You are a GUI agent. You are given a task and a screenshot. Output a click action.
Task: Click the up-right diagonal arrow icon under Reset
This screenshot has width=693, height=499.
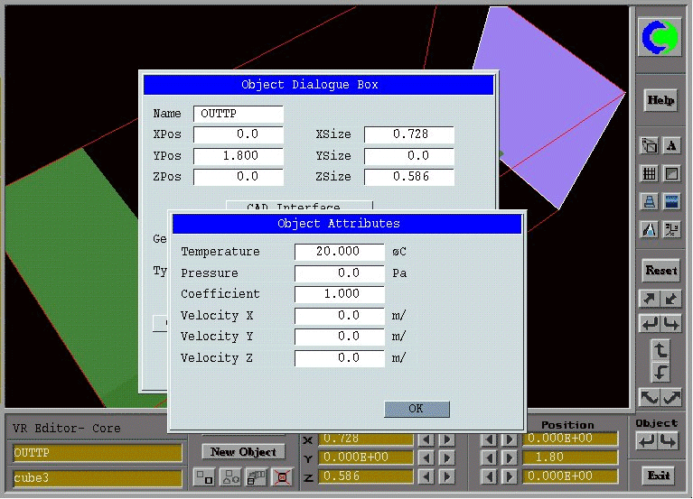pos(649,299)
